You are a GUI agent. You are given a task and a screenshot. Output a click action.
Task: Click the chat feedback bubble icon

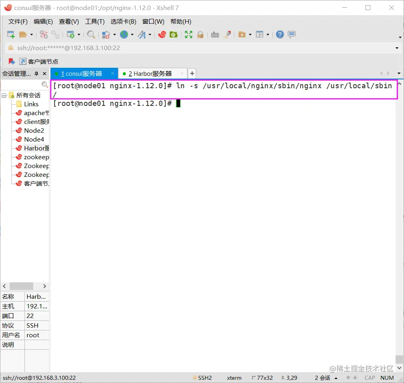[292, 34]
